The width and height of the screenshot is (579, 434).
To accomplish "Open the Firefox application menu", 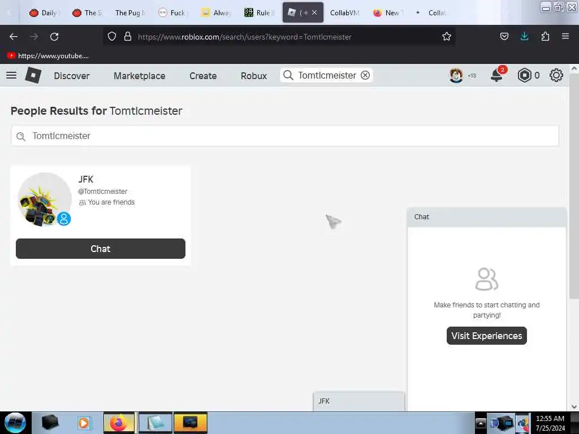I will pos(565,36).
